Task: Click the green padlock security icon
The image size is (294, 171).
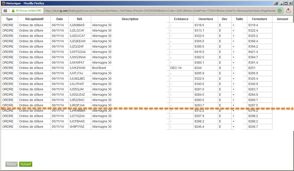Action: (x=13, y=11)
